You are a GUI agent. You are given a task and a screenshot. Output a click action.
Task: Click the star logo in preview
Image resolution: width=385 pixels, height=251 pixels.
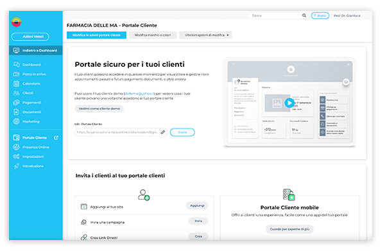291,69
